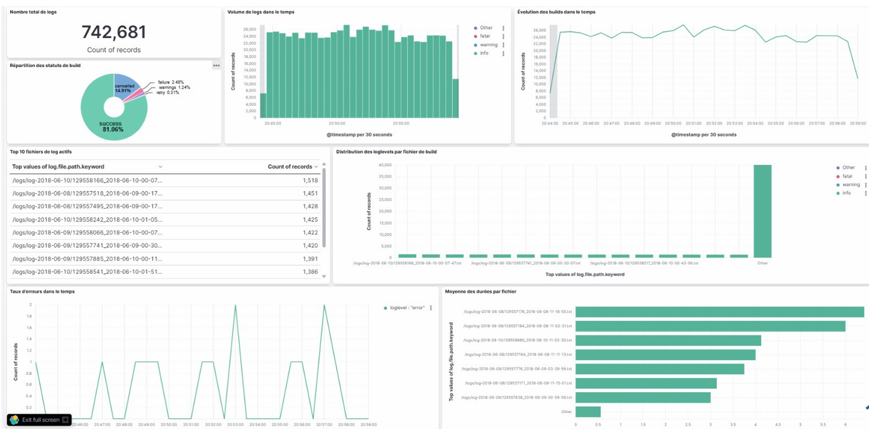Open the Other legend menu in Volume de logs

[503, 28]
